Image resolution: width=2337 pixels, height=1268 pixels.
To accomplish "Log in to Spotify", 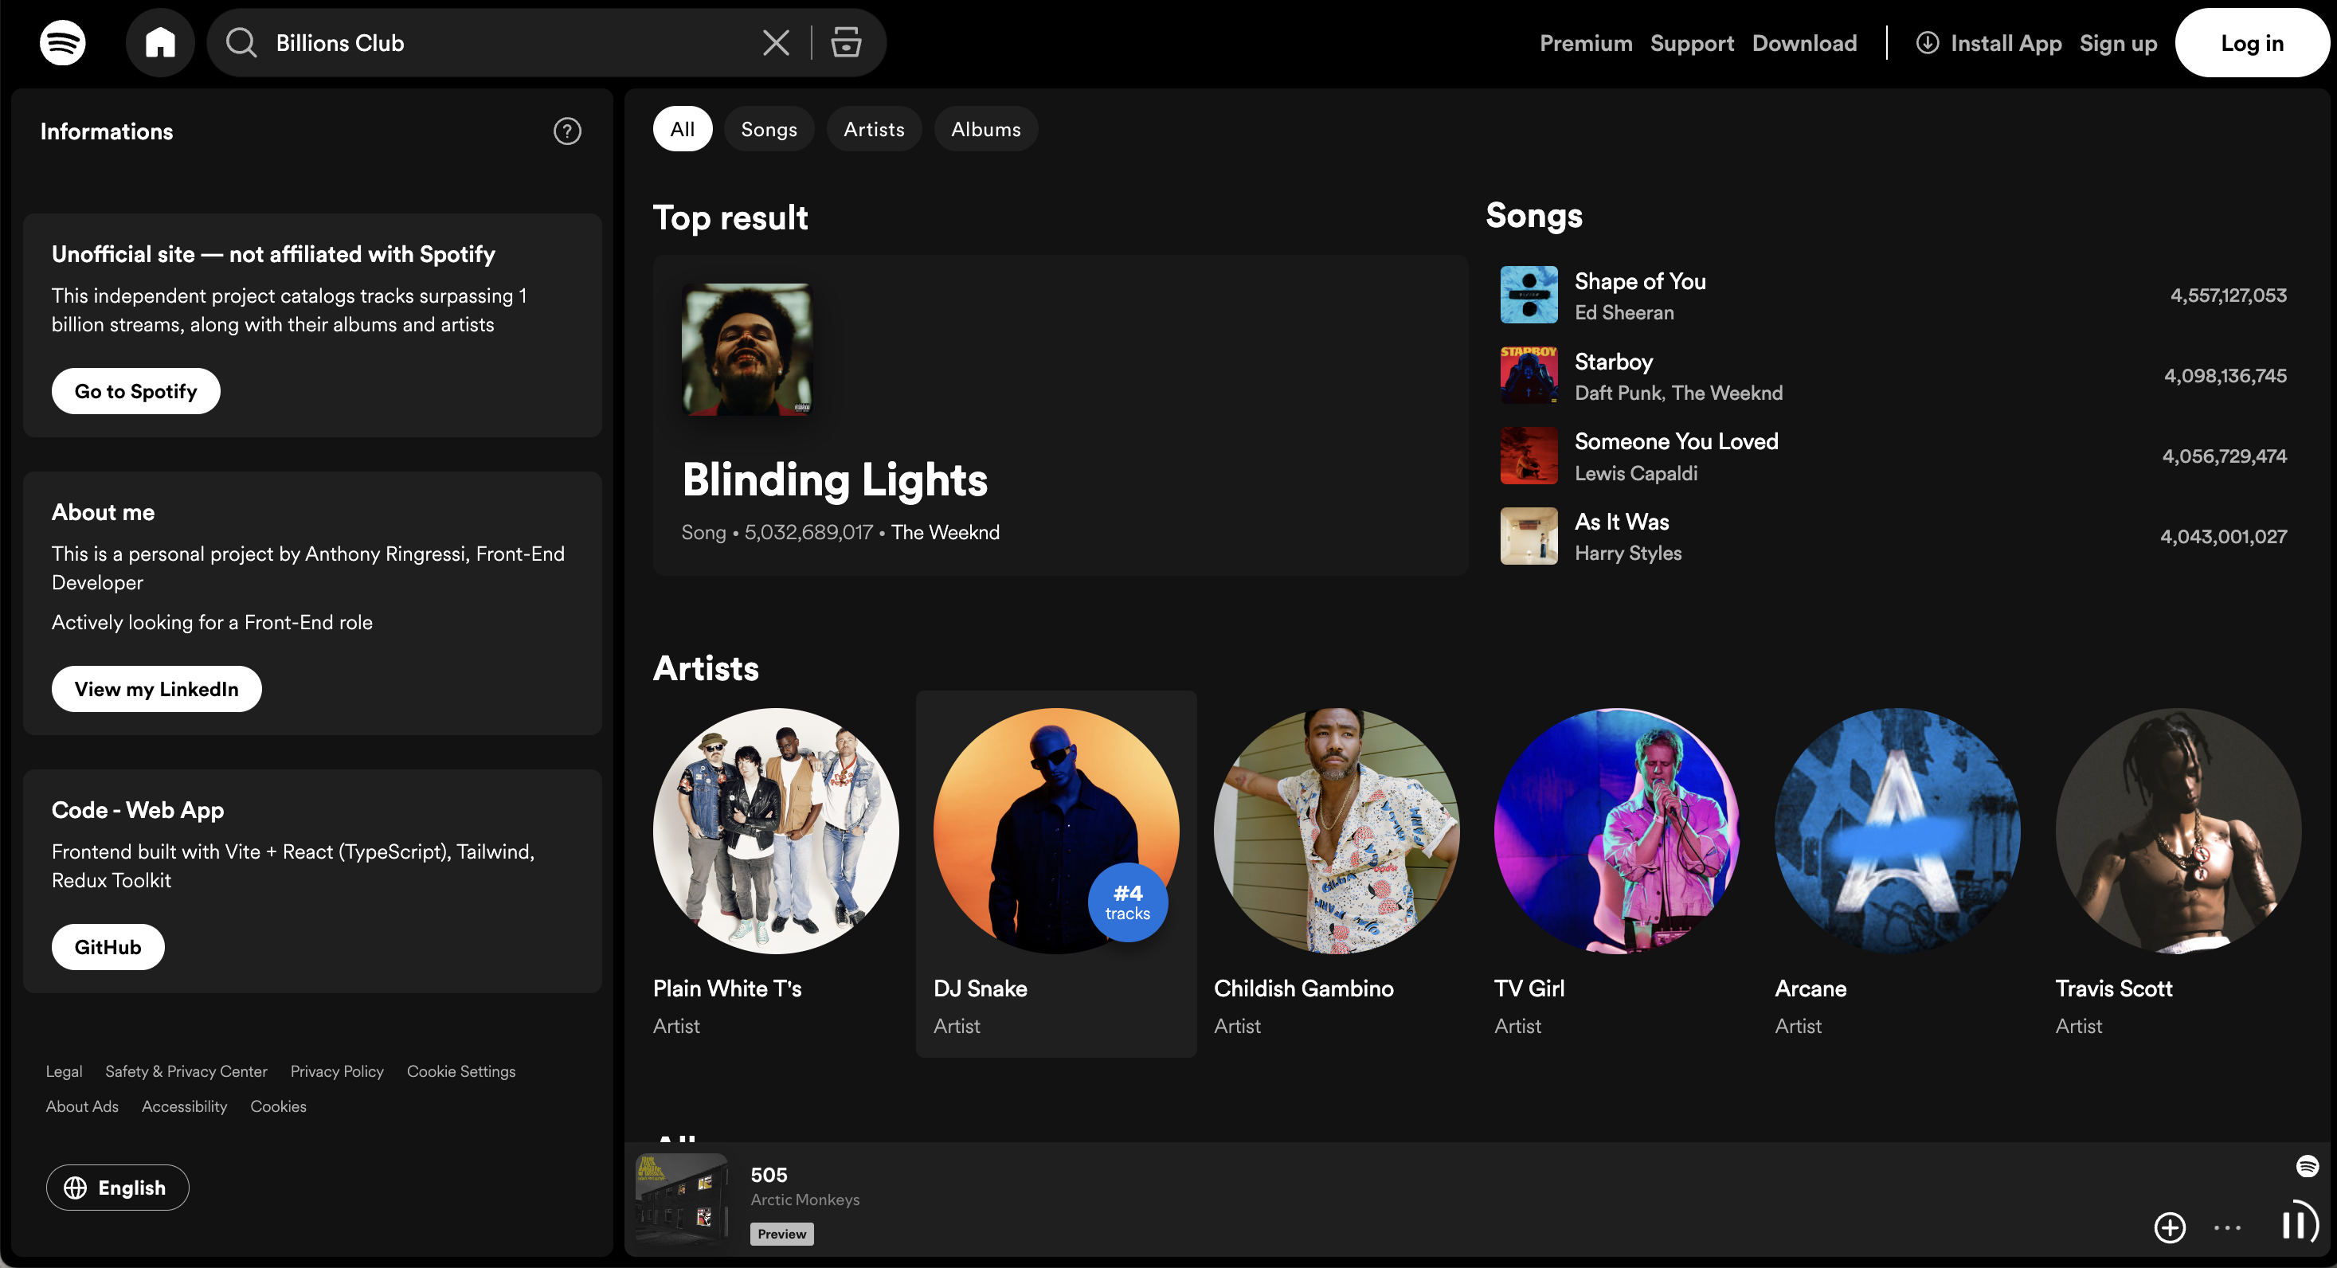I will click(x=2252, y=41).
